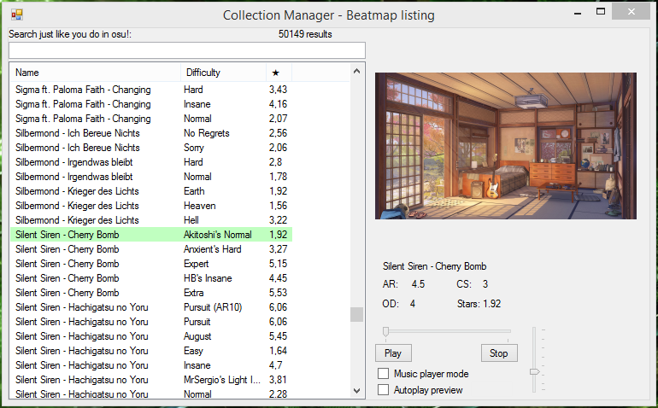Viewport: 658px width, 408px height.
Task: Click the 50149 results label
Action: (x=305, y=34)
